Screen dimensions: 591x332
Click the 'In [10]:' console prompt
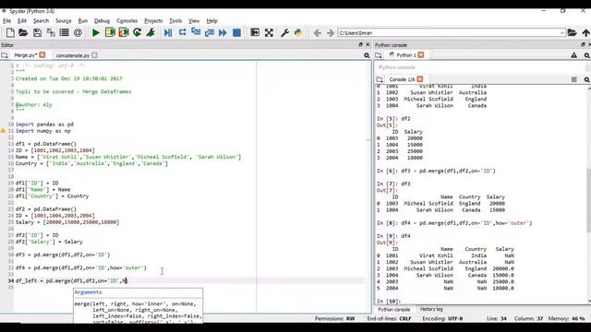tap(389, 302)
